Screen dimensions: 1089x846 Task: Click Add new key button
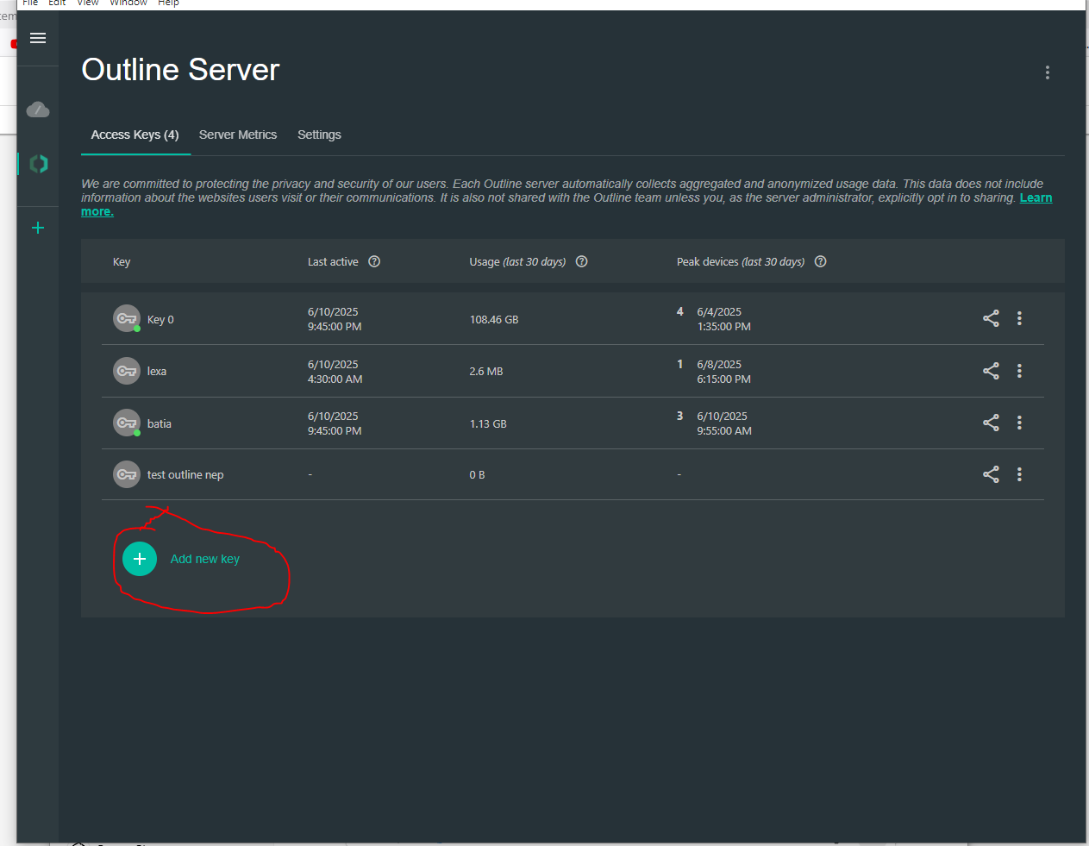tap(140, 559)
